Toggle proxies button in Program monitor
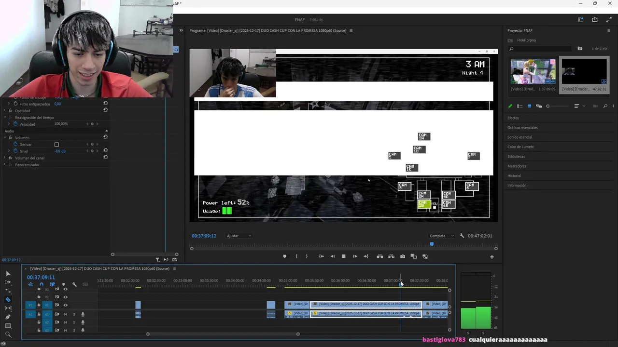The image size is (618, 347). point(425,256)
